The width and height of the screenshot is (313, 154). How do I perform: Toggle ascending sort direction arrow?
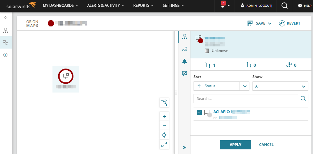point(199,86)
